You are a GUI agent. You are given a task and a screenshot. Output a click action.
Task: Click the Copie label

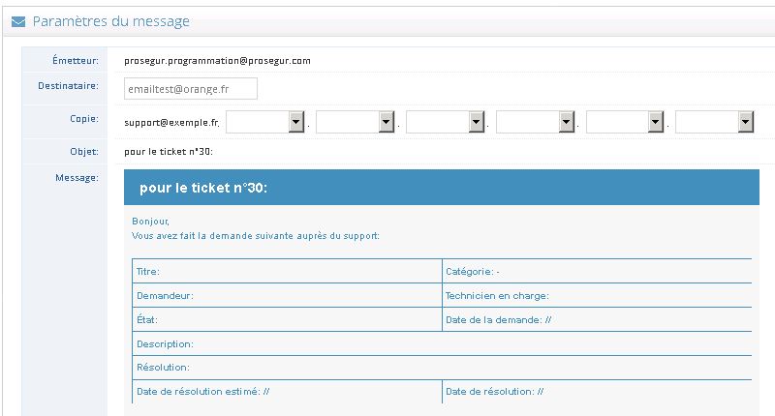(84, 118)
